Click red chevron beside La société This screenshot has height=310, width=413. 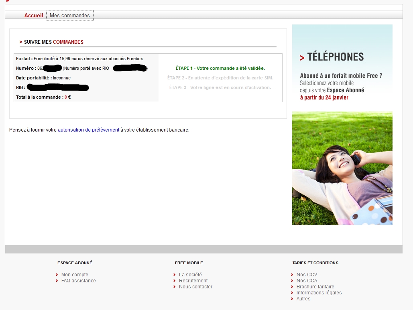pos(174,274)
